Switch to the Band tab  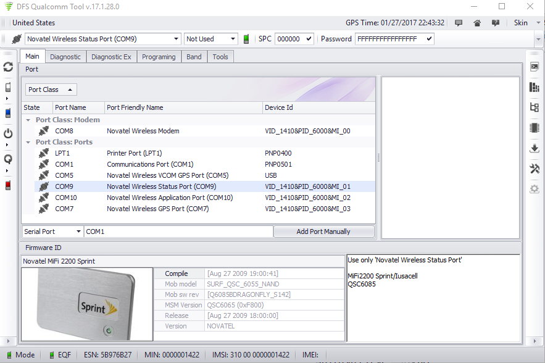194,57
